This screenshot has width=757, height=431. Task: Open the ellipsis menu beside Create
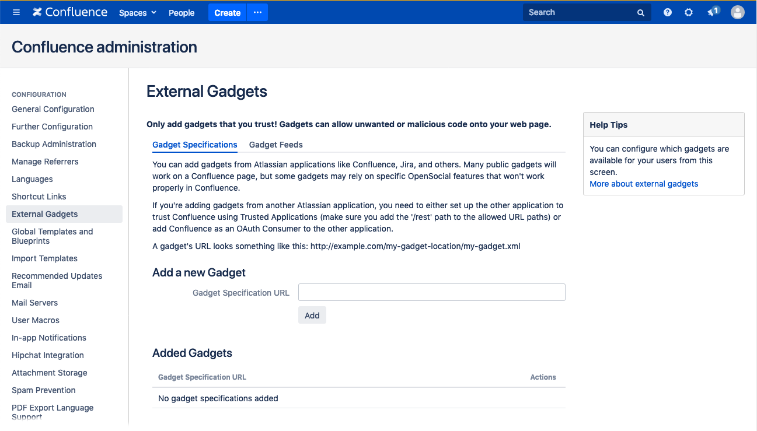(257, 12)
